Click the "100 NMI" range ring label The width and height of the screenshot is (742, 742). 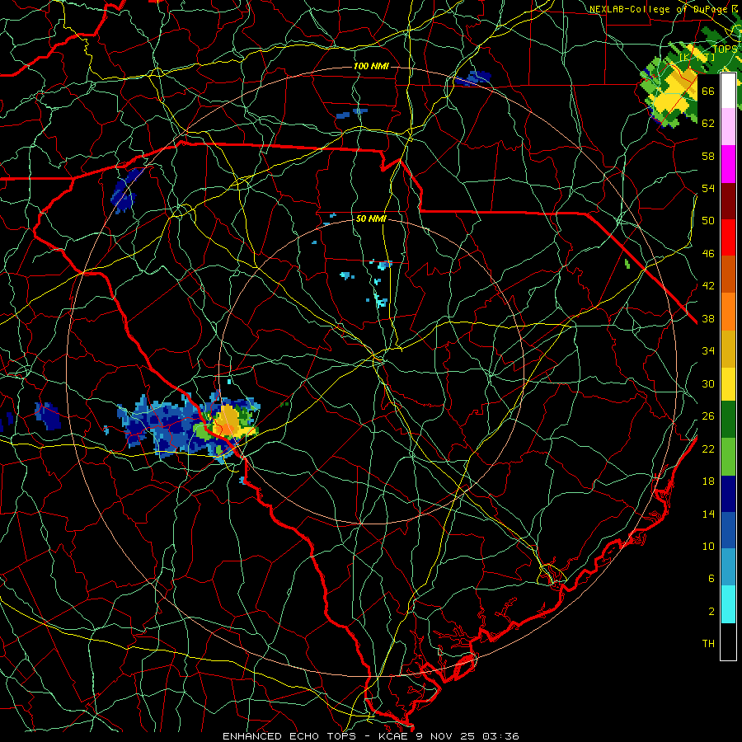372,66
